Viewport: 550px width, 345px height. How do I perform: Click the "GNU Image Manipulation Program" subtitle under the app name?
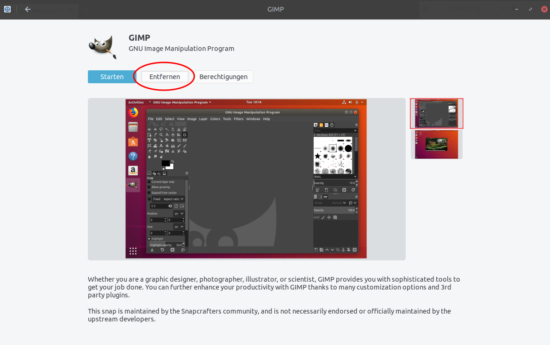coord(181,49)
